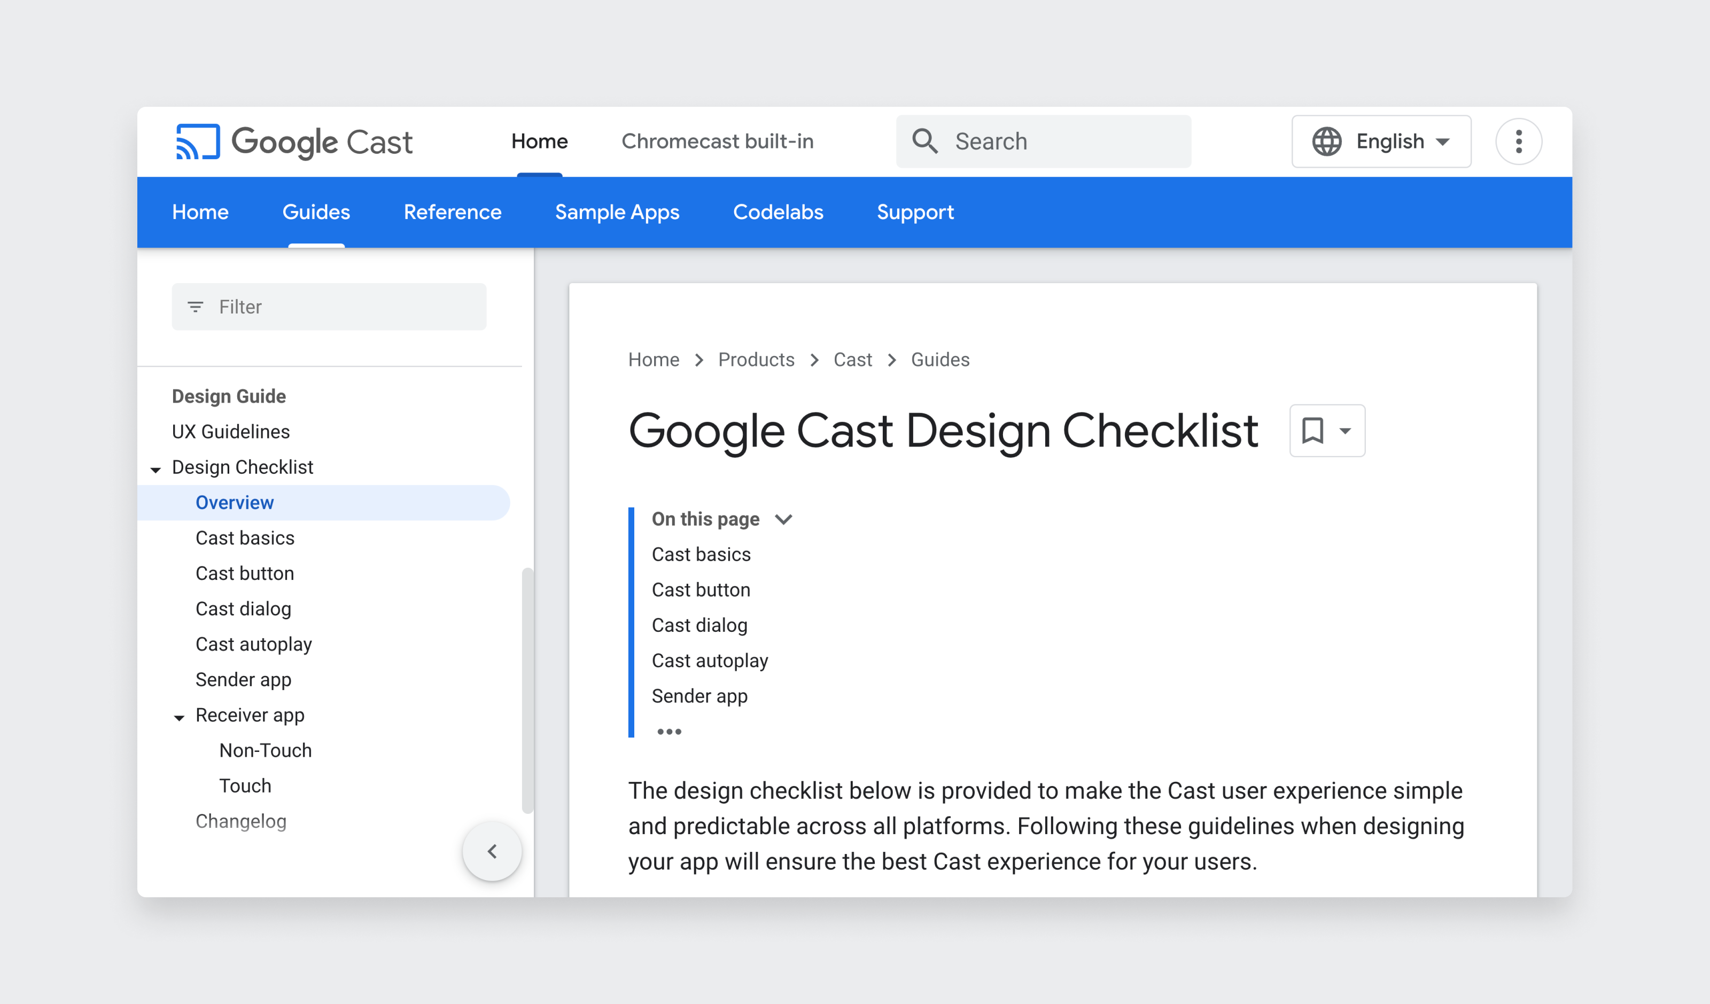Image resolution: width=1710 pixels, height=1004 pixels.
Task: Open the Sample Apps tab
Action: 616,213
